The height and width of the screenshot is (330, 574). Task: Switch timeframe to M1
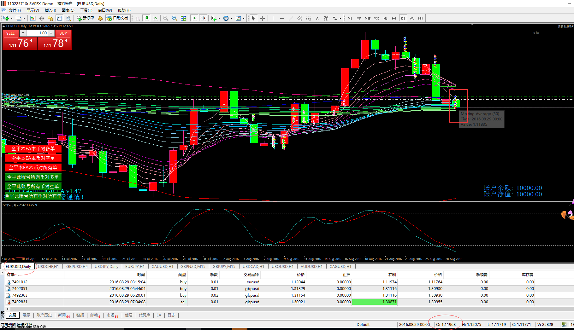coord(350,18)
